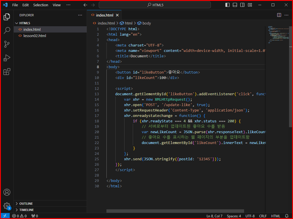Collapse the HTML5 folder section
This screenshot has width=293, height=219.
pyautogui.click(x=50, y=23)
